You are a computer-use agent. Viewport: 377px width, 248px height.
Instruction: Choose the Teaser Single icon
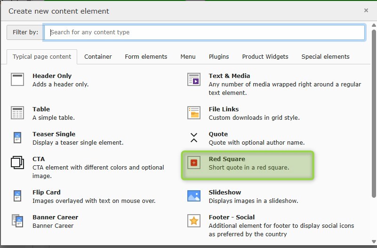[x=17, y=138]
